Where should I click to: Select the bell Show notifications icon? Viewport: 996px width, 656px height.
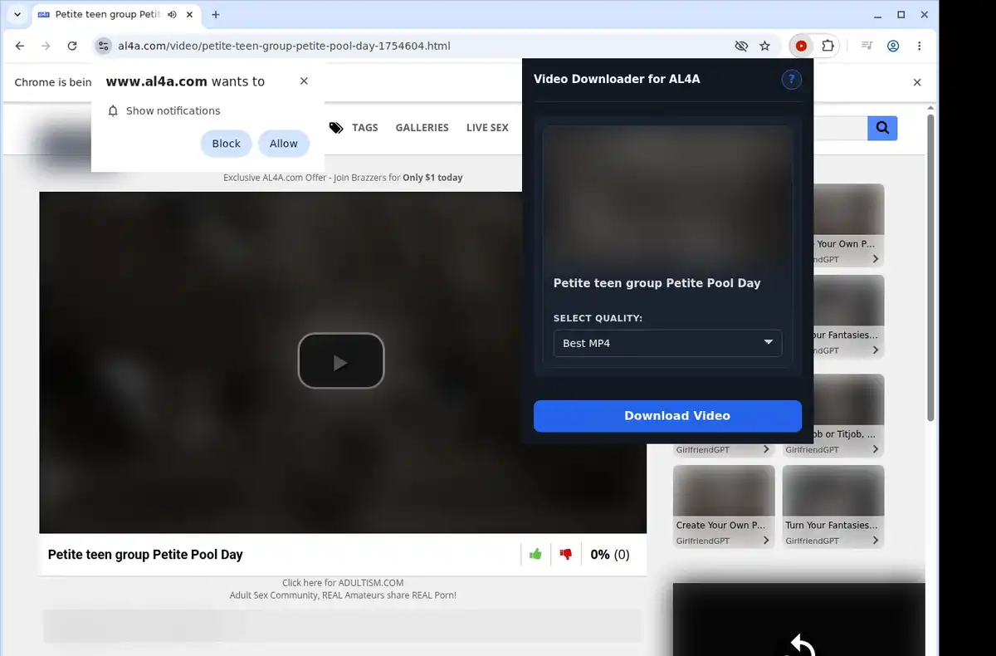pos(114,110)
